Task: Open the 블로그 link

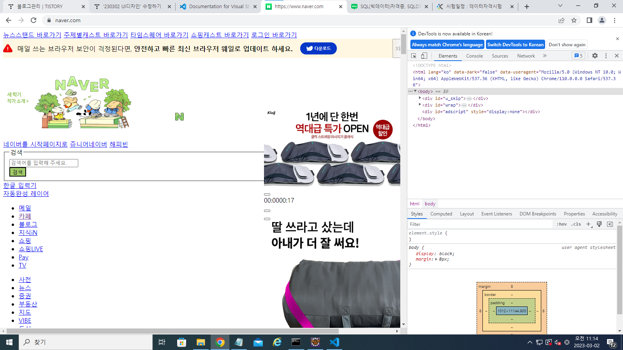Action: (28, 224)
